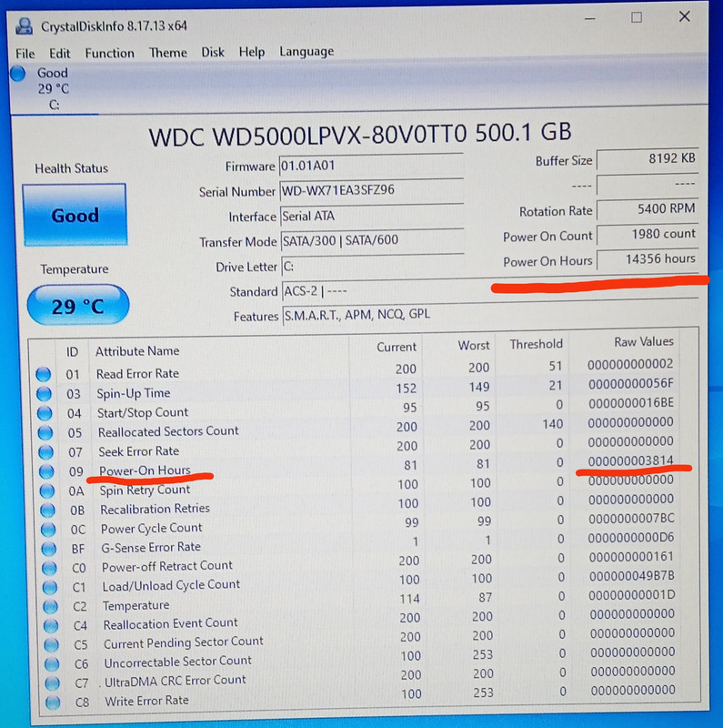Image resolution: width=723 pixels, height=728 pixels.
Task: Select the G-Sense Error Rate attribute name
Action: click(151, 548)
